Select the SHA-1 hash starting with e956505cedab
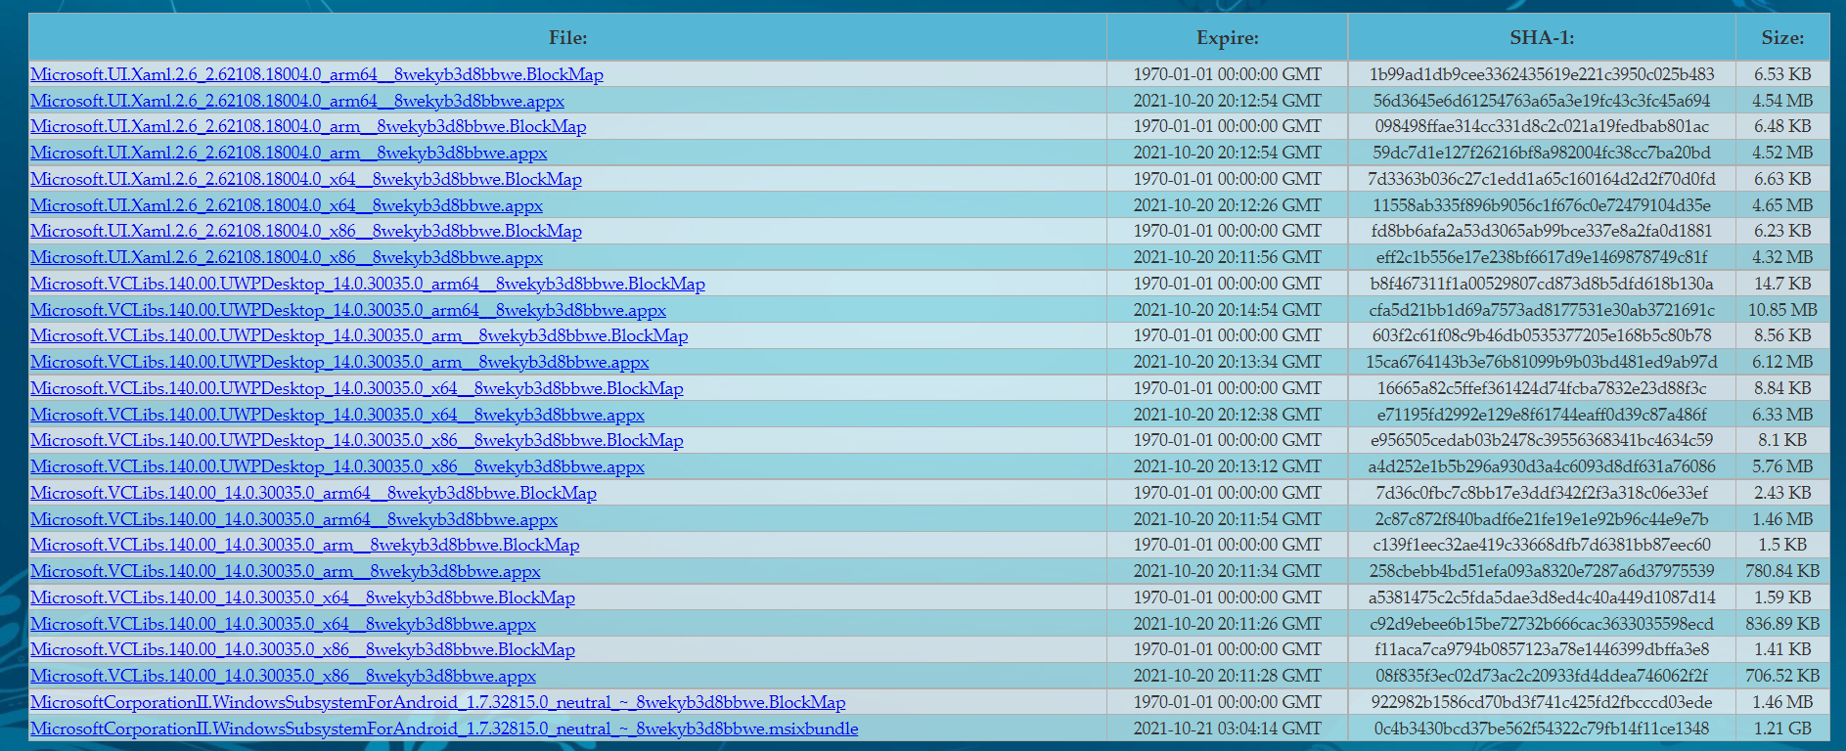 (x=1542, y=440)
